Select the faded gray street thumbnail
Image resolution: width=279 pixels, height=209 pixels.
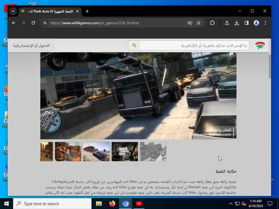153,152
